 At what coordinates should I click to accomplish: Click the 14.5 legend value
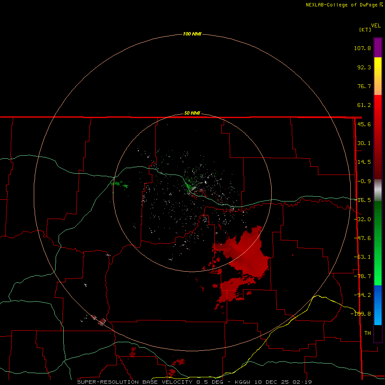pyautogui.click(x=364, y=162)
